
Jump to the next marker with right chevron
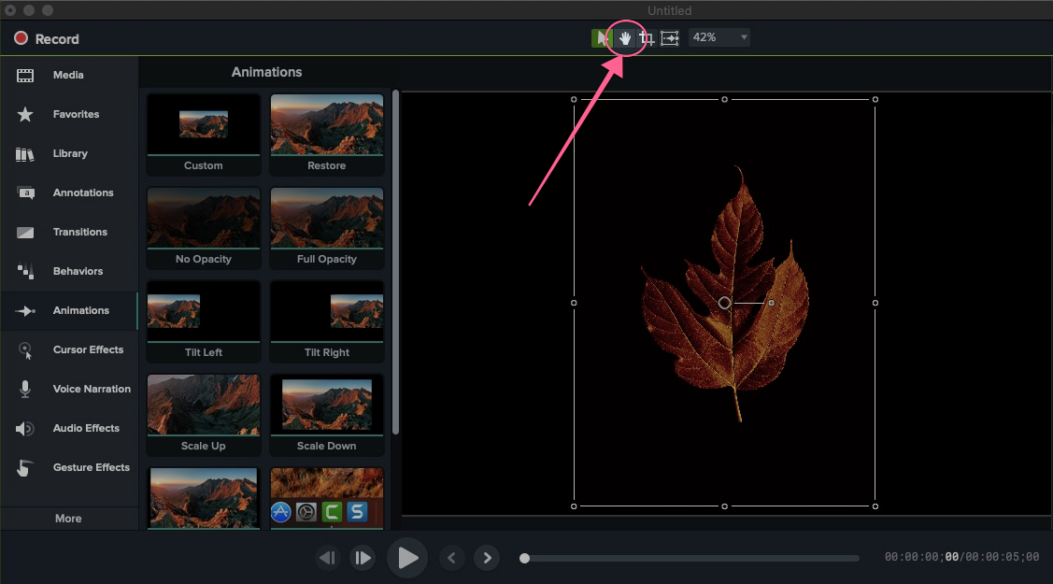pos(486,558)
